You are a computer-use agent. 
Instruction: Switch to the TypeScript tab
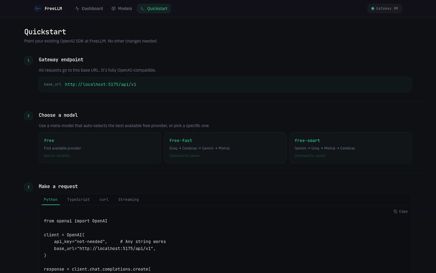(x=78, y=200)
